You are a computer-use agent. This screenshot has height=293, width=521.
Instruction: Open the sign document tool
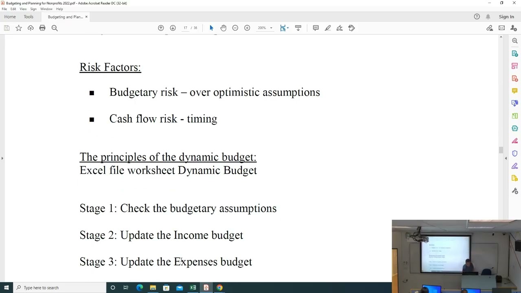click(339, 28)
